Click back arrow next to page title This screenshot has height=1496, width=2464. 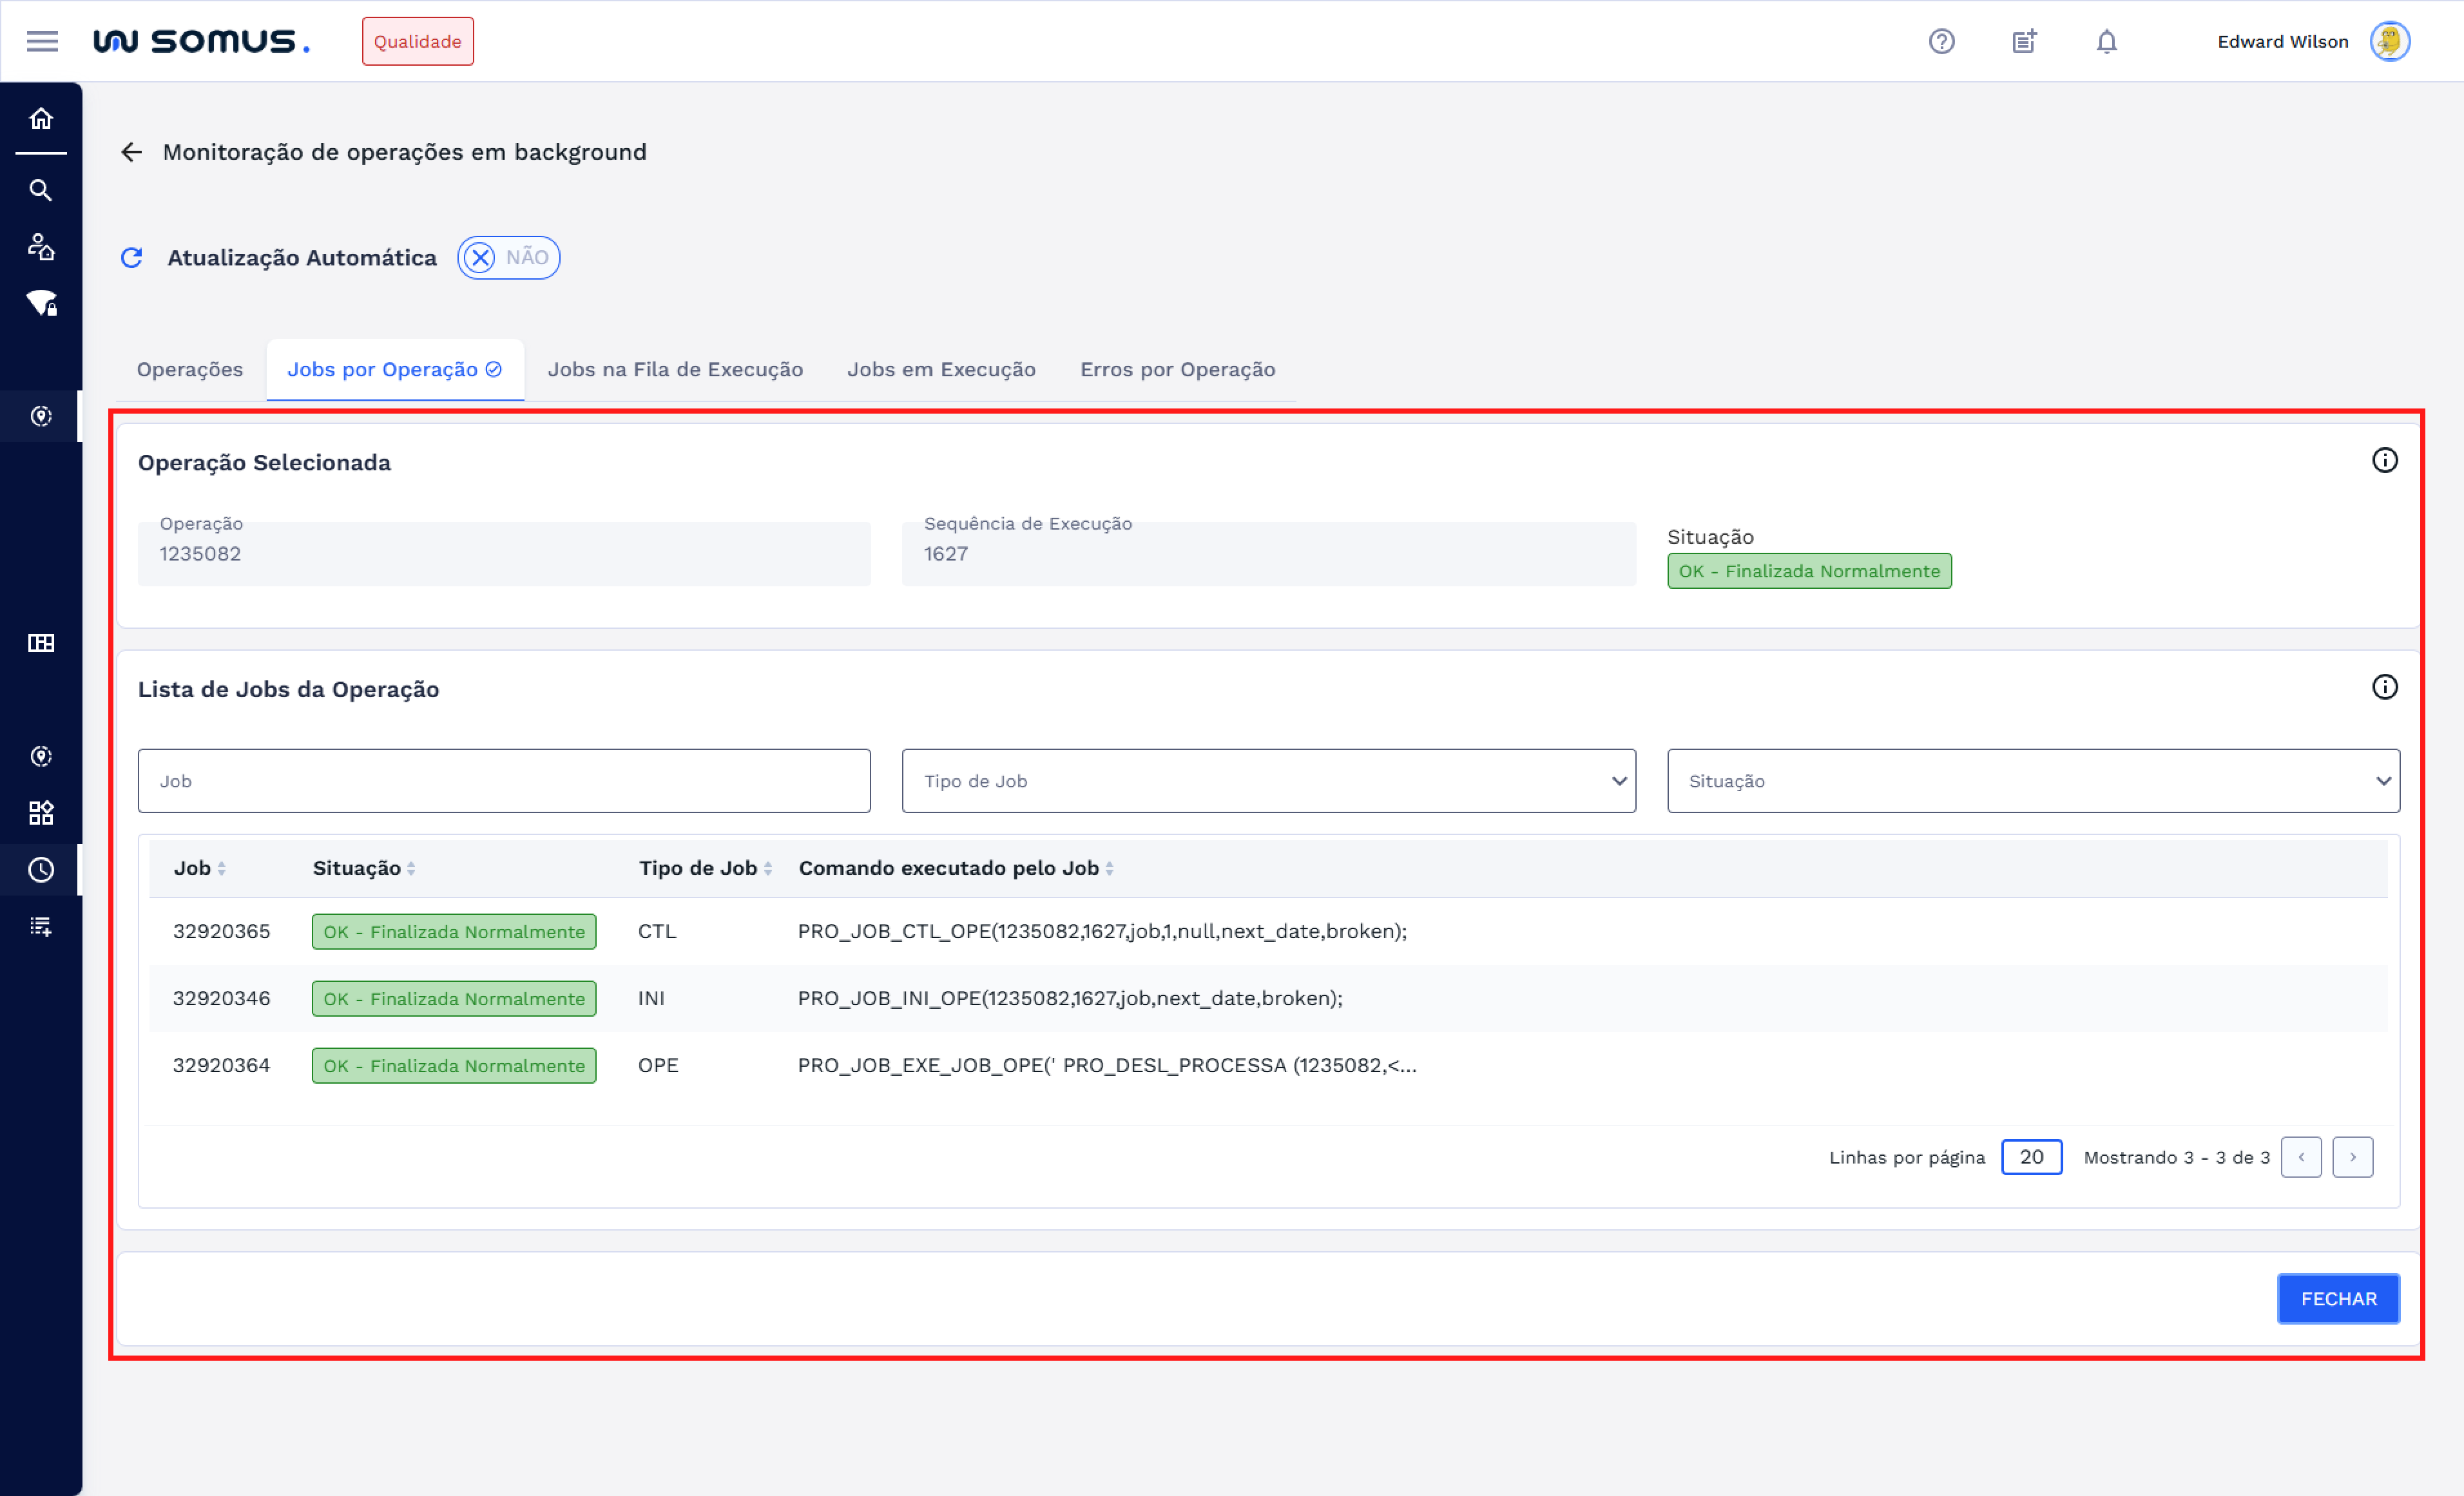pyautogui.click(x=132, y=152)
